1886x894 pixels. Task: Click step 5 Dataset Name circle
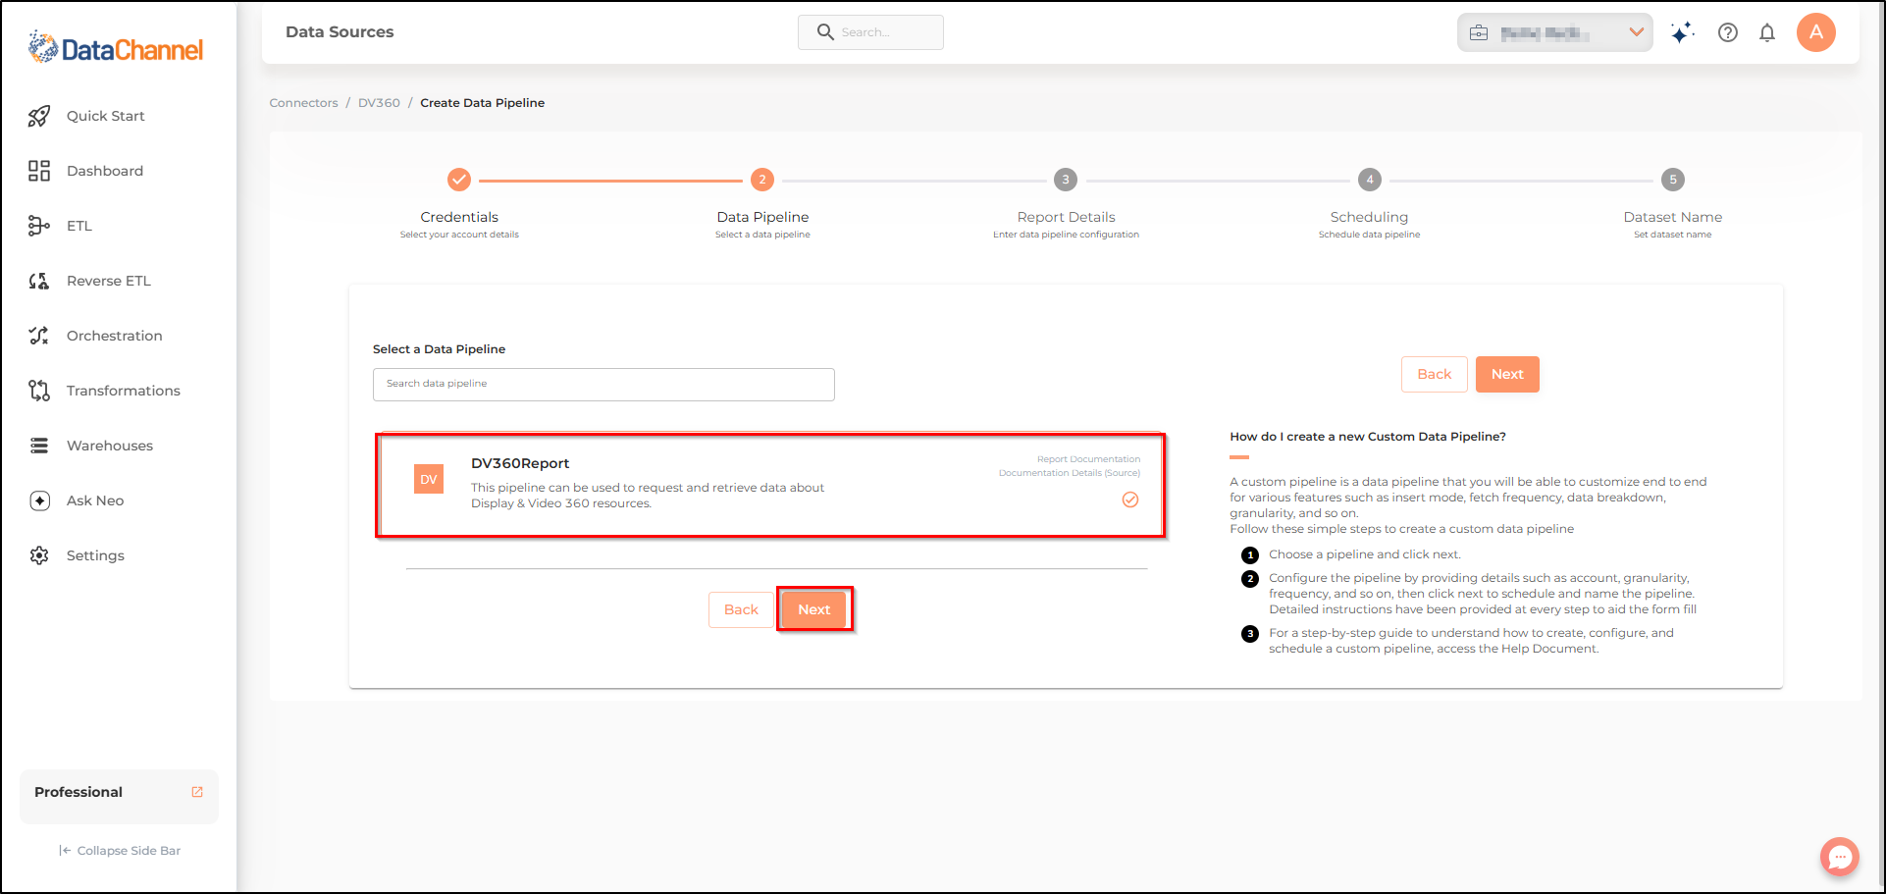(1673, 180)
